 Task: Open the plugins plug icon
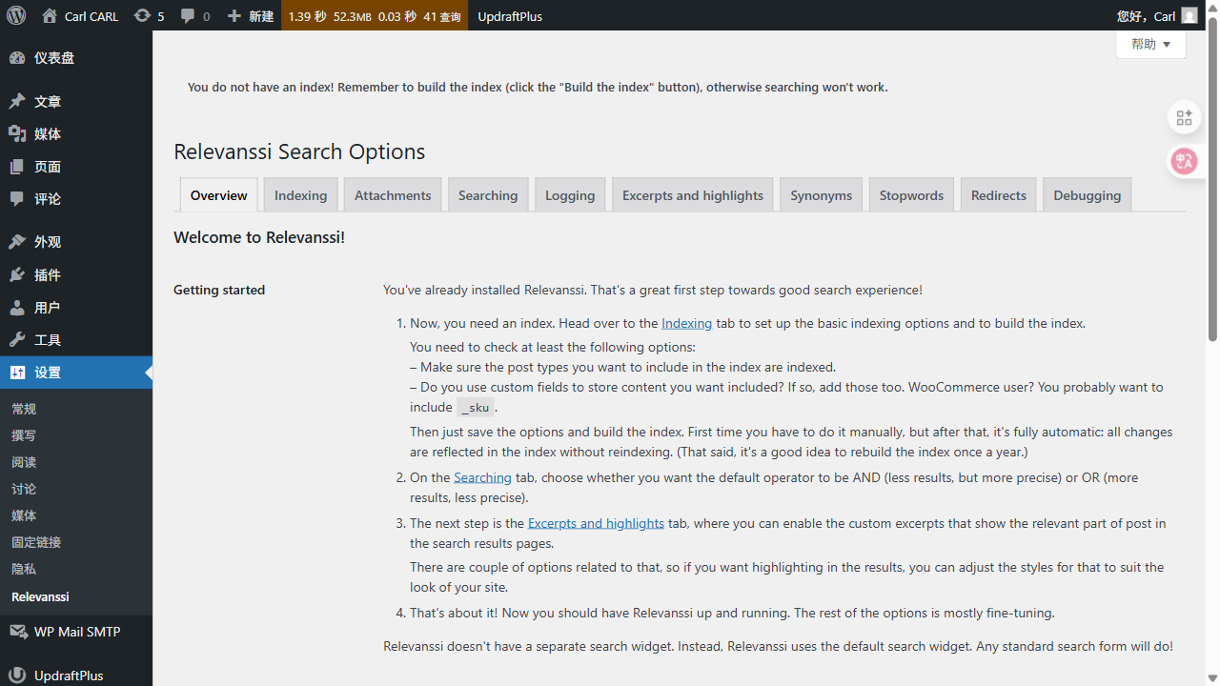click(x=17, y=275)
